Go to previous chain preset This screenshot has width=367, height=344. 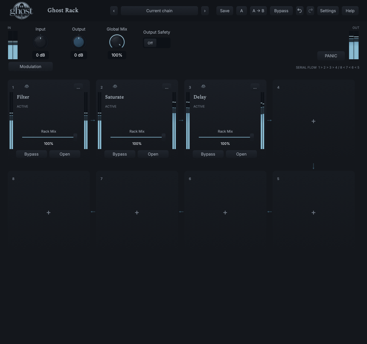[114, 11]
